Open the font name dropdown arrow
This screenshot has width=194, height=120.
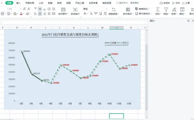pos(8,9)
